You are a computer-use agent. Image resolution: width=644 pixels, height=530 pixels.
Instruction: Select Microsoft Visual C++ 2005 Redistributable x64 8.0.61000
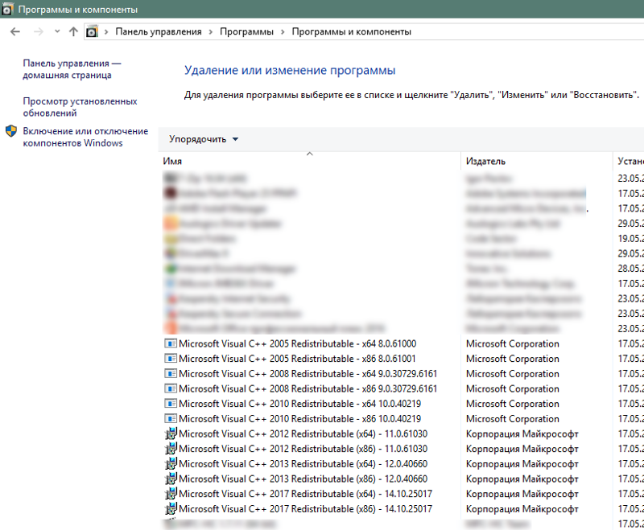(x=297, y=343)
